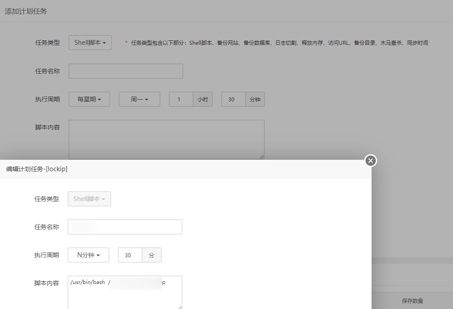
Task: Open the N分钟 cycle dropdown
Action: pos(88,255)
